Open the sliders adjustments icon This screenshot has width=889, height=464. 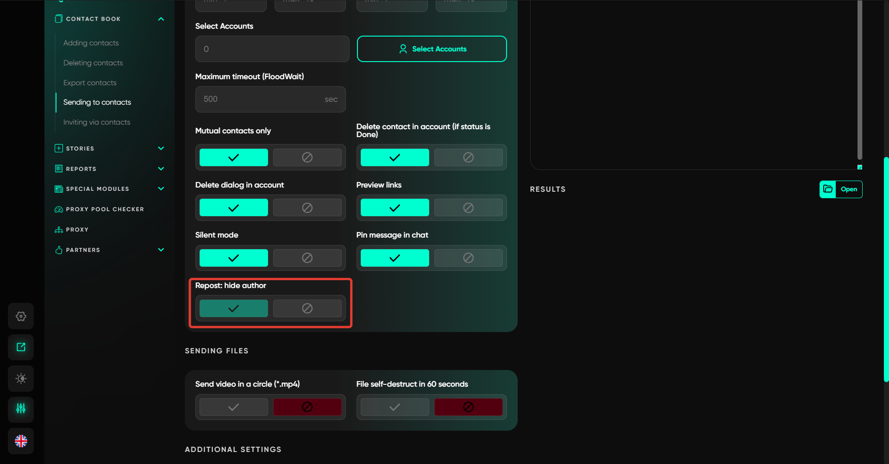(x=21, y=409)
